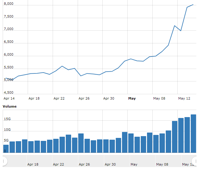
Task: Click the price line start at far left
Action: coord(6,78)
